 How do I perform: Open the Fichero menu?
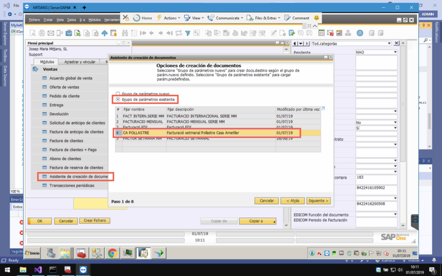(35, 20)
